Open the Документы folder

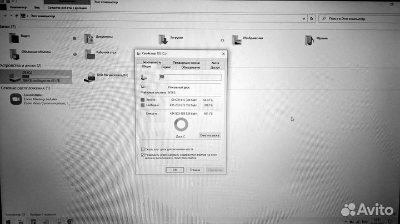(89, 38)
